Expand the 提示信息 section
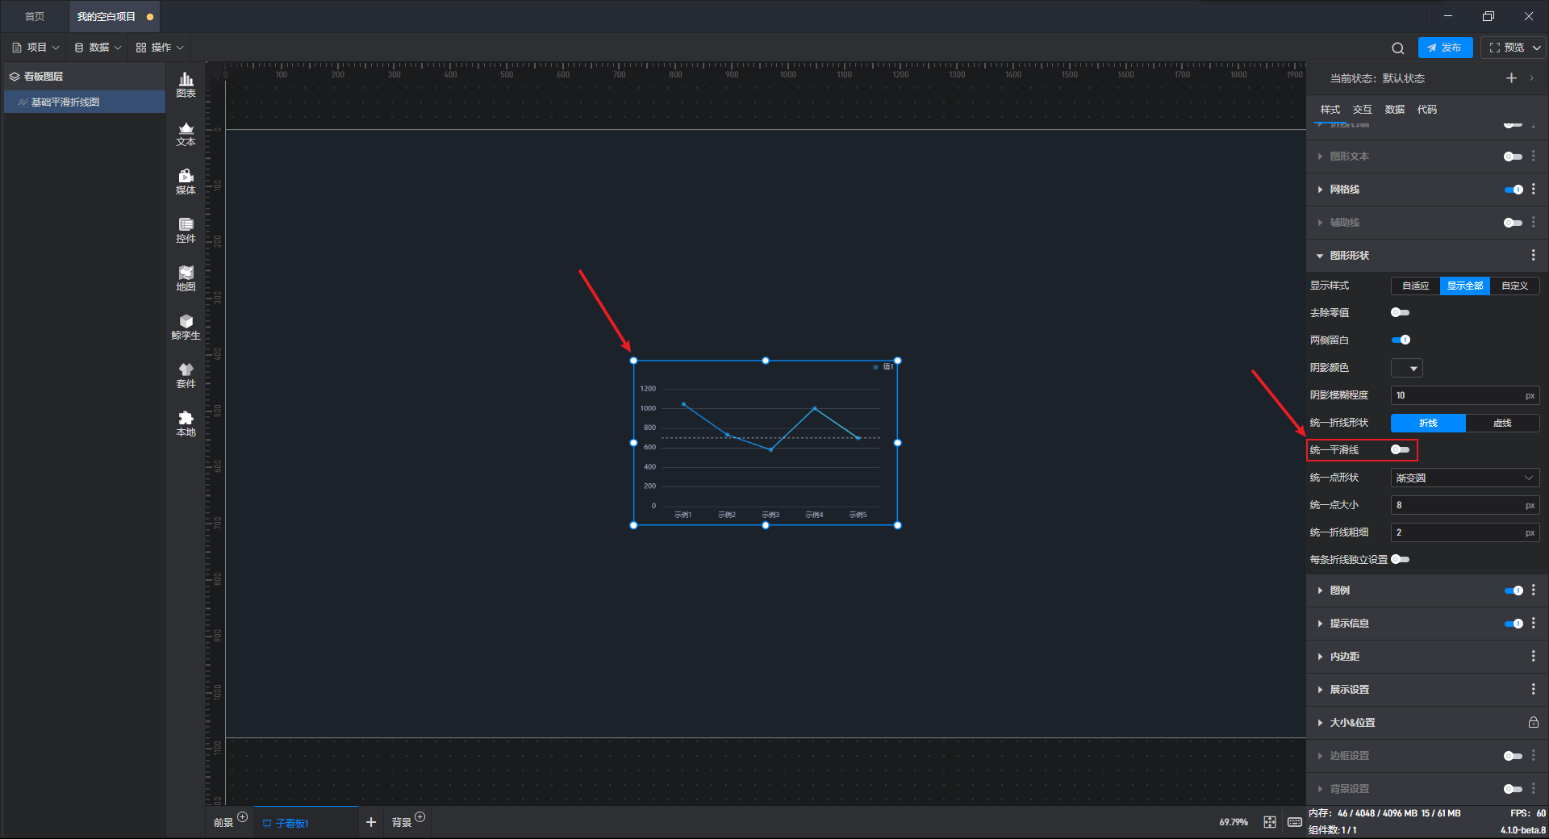The image size is (1549, 839). (1321, 624)
